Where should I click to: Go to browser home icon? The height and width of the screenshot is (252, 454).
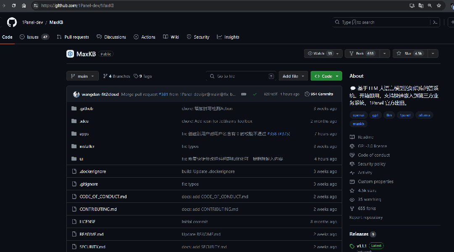[x=24, y=5]
